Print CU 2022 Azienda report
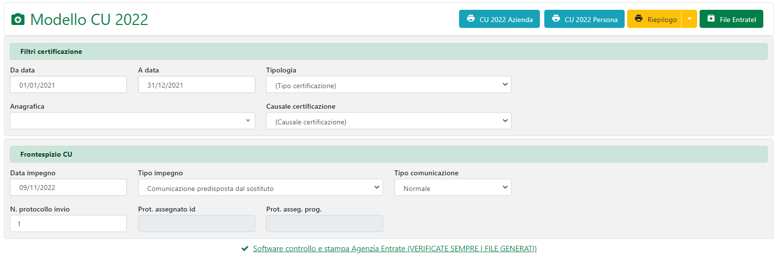The image size is (778, 260). coord(499,19)
